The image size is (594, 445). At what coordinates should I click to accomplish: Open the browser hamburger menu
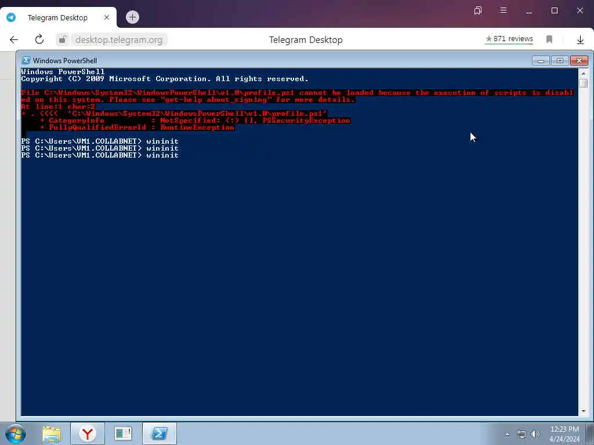(x=503, y=10)
